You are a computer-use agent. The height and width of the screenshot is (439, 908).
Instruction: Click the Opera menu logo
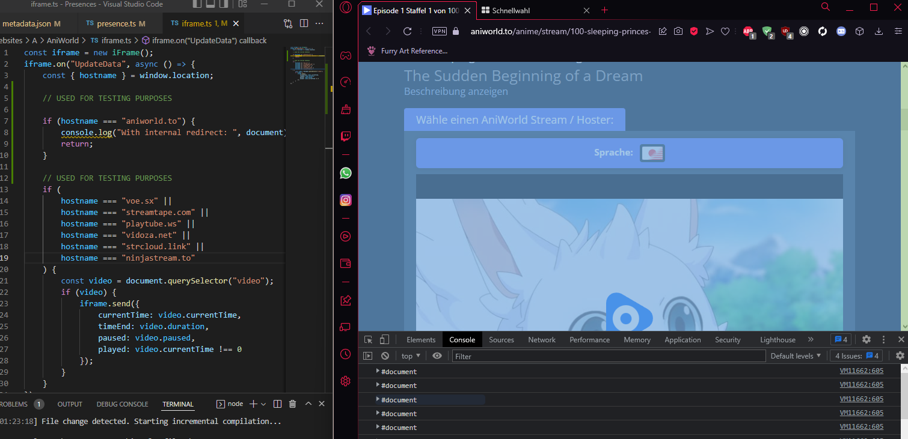tap(346, 8)
